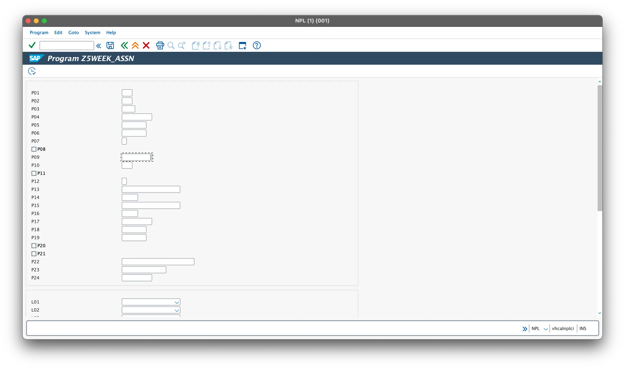Check the P21 checkbox
625x369 pixels.
pos(34,254)
